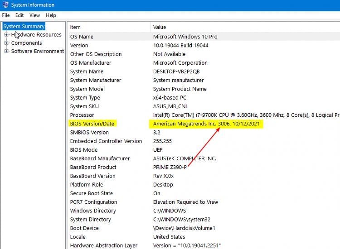This screenshot has height=249, width=340.
Task: Click the ASUS_MB_CNL value
Action: point(170,106)
